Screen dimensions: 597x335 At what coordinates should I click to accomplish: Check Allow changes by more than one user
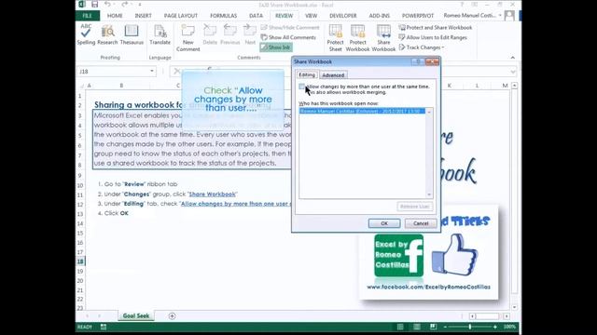302,87
